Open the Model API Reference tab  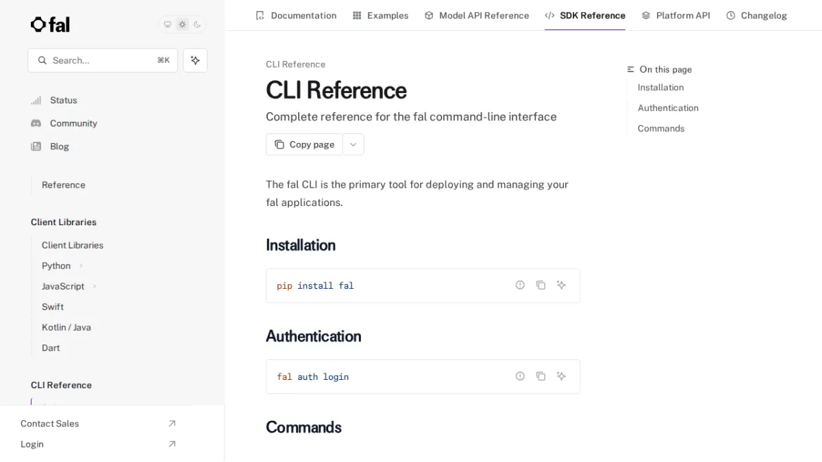point(477,15)
